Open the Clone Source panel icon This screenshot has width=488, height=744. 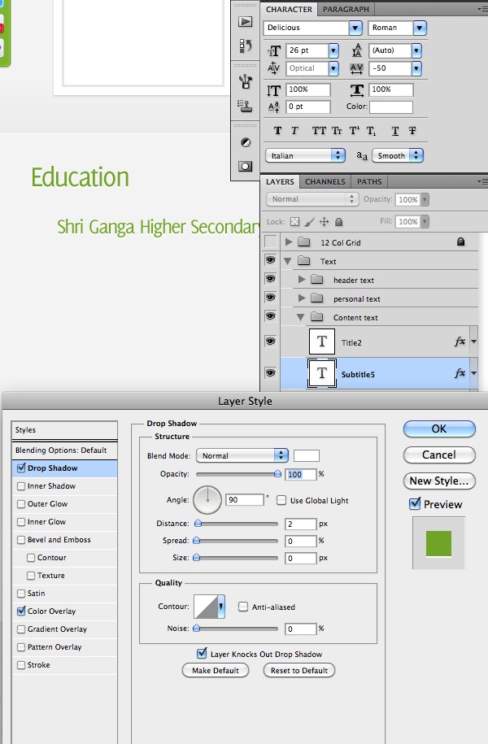point(245,106)
